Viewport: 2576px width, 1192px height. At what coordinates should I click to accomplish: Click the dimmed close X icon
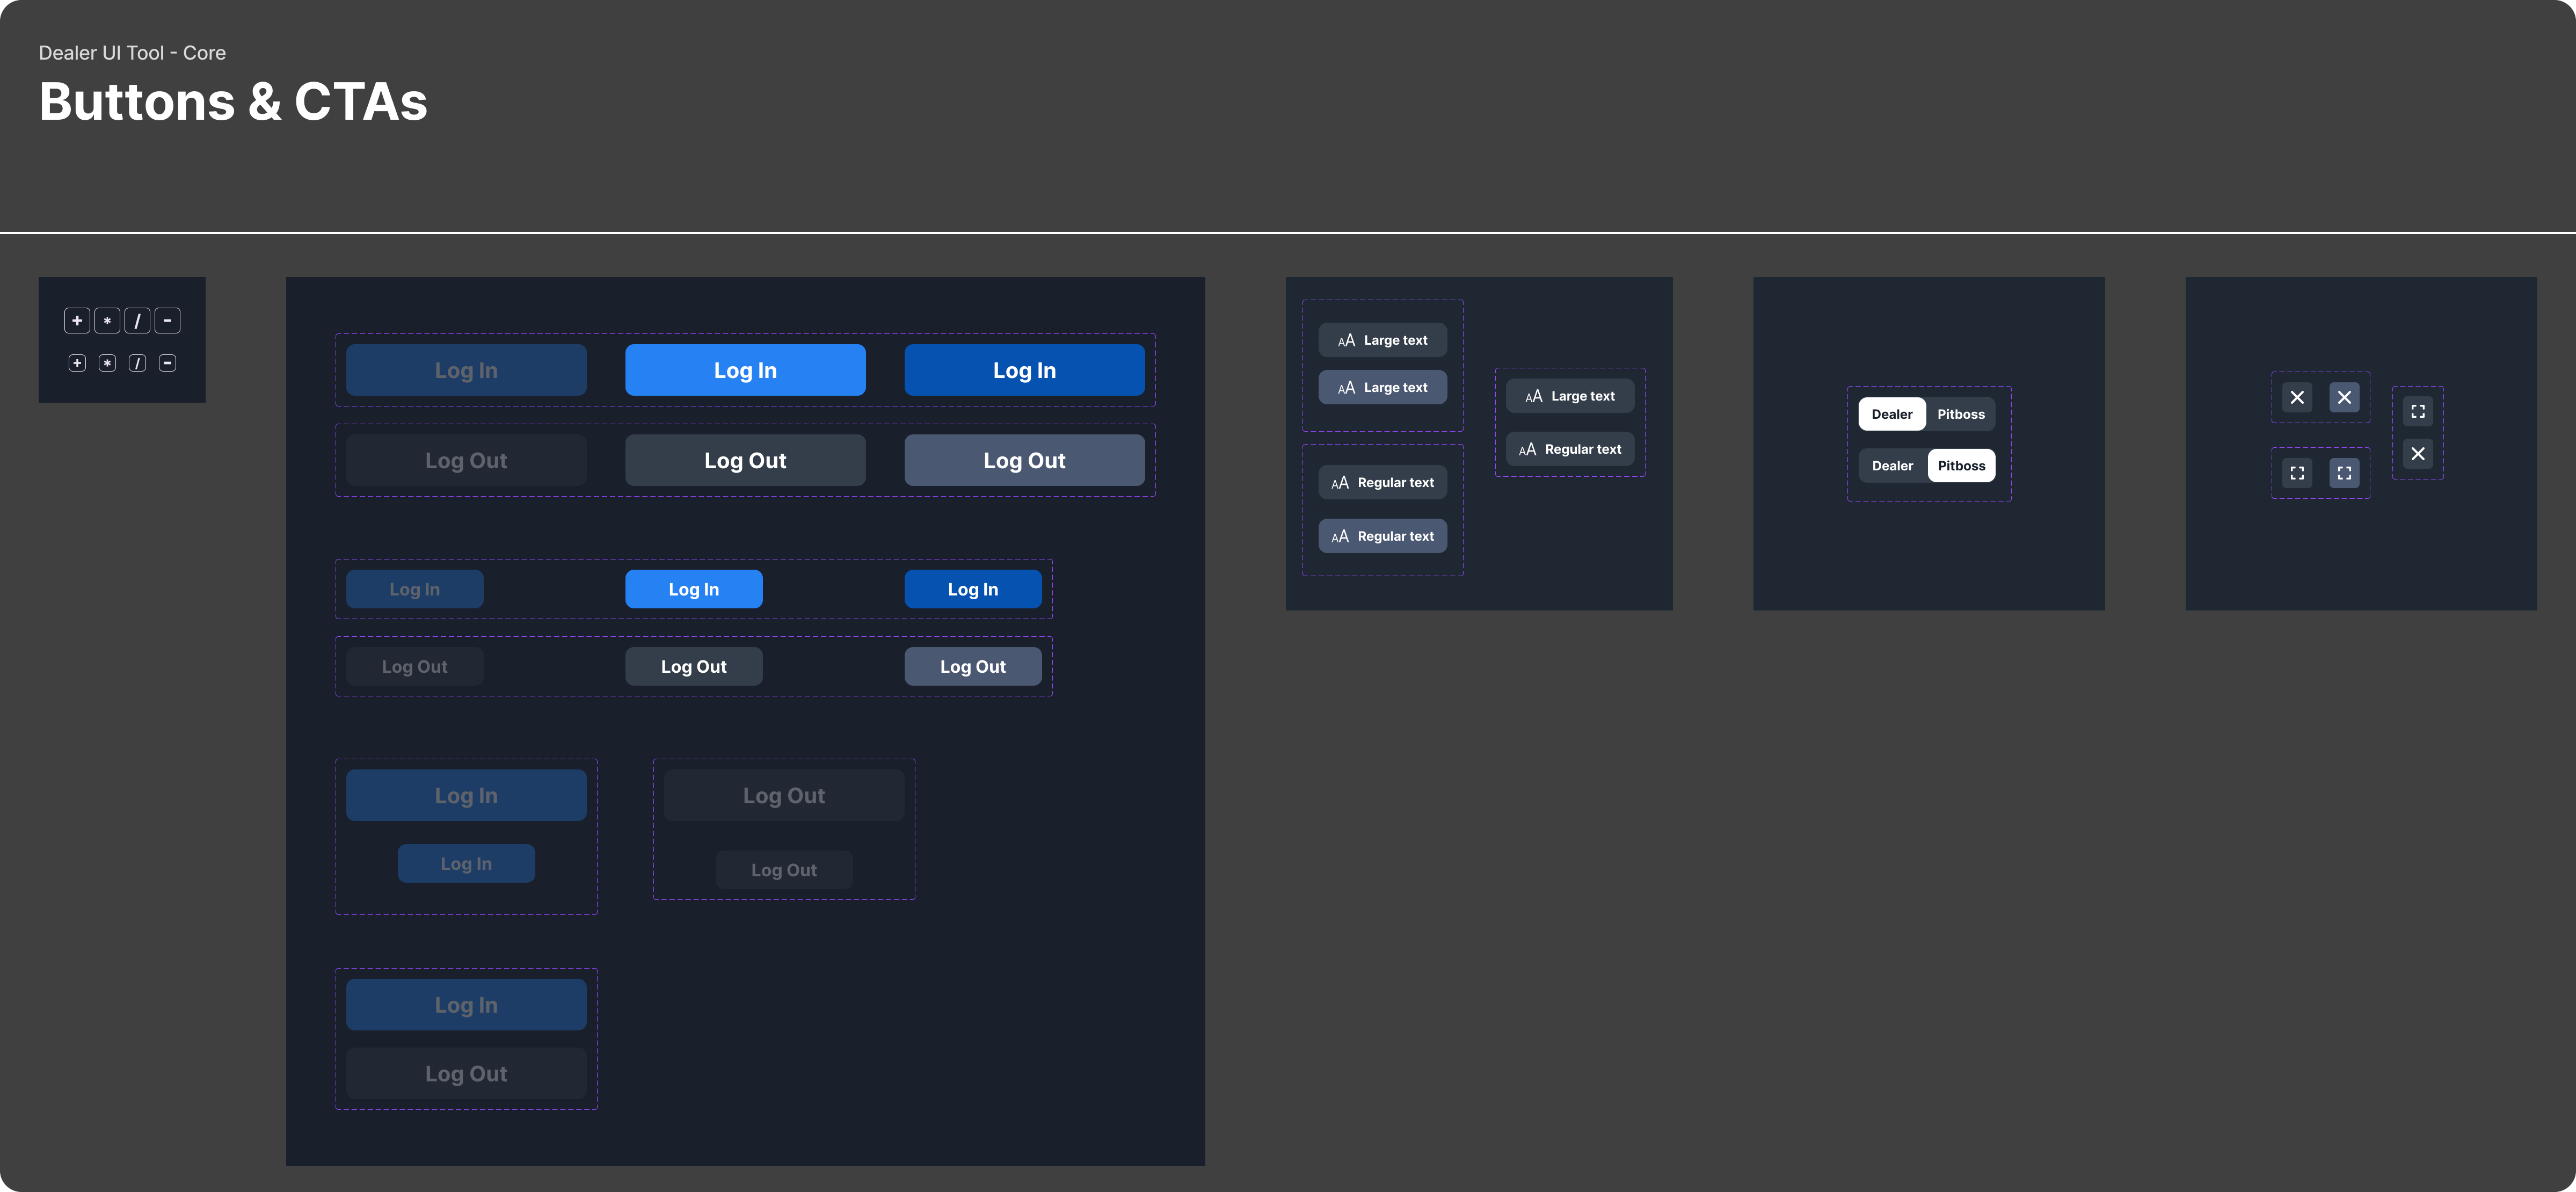coord(2298,397)
